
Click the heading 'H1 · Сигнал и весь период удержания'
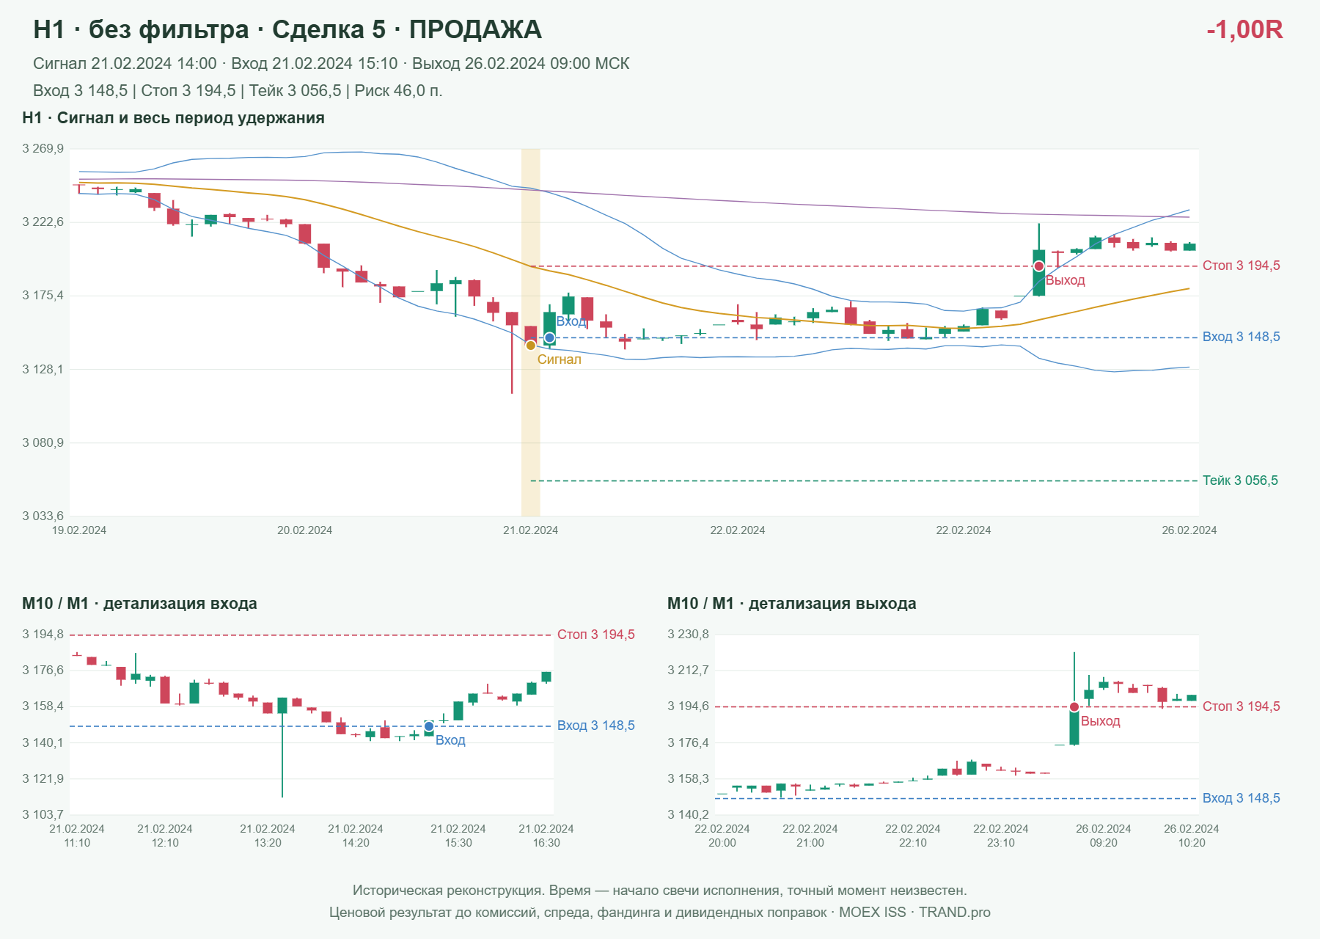pos(173,118)
